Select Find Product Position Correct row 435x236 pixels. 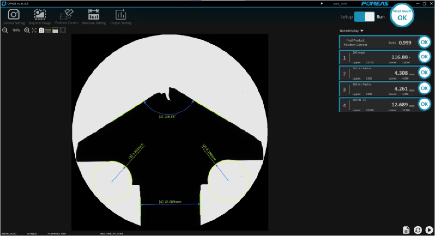[385, 42]
